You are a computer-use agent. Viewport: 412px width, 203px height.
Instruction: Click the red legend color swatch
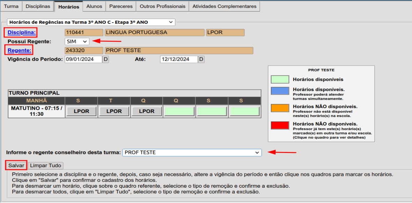coord(280,125)
